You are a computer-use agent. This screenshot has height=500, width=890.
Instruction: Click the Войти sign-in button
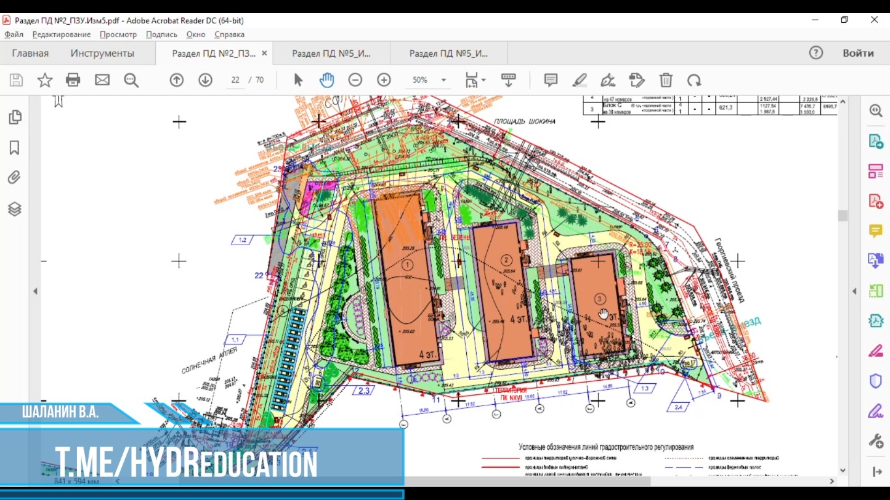coord(858,53)
